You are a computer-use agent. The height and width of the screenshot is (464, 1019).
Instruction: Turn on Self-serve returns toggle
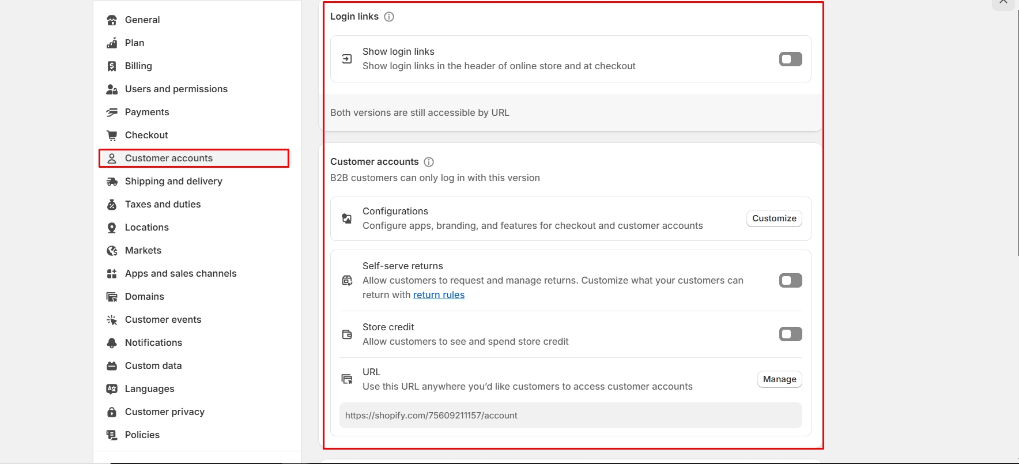[x=790, y=281]
